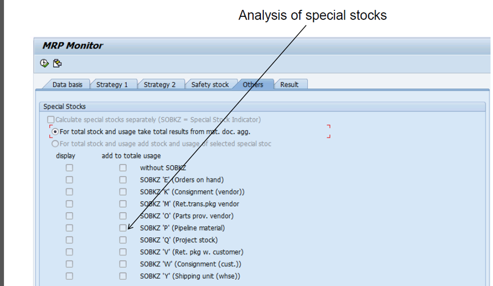Open the Strategy 1 tab
The image size is (493, 286).
coord(113,84)
